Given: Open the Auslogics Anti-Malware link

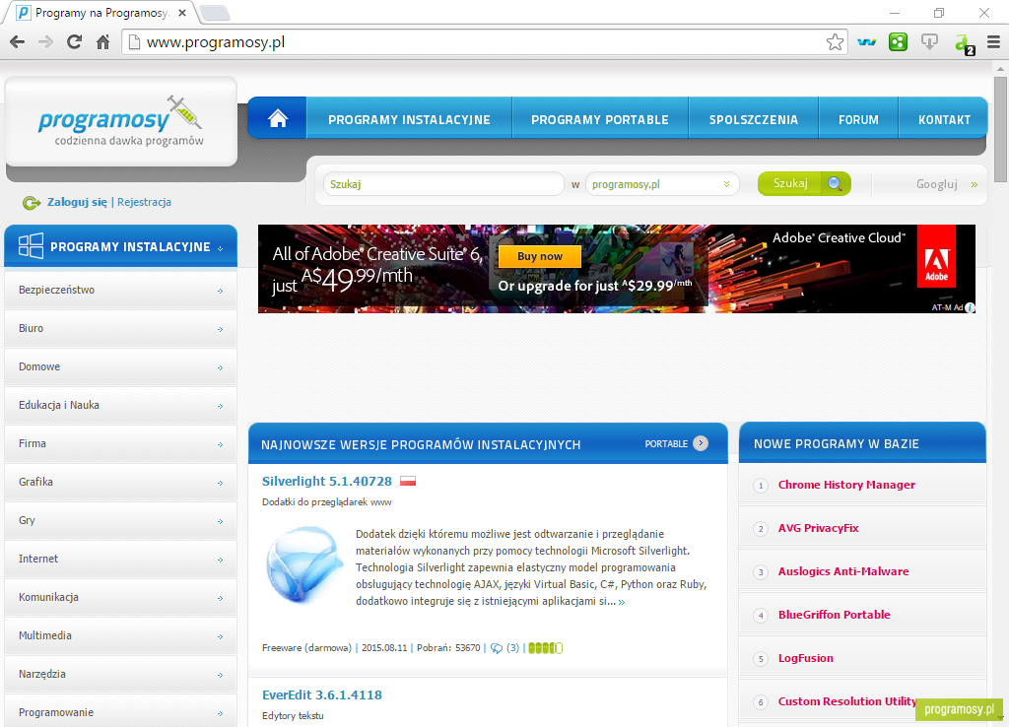Looking at the screenshot, I should point(843,571).
